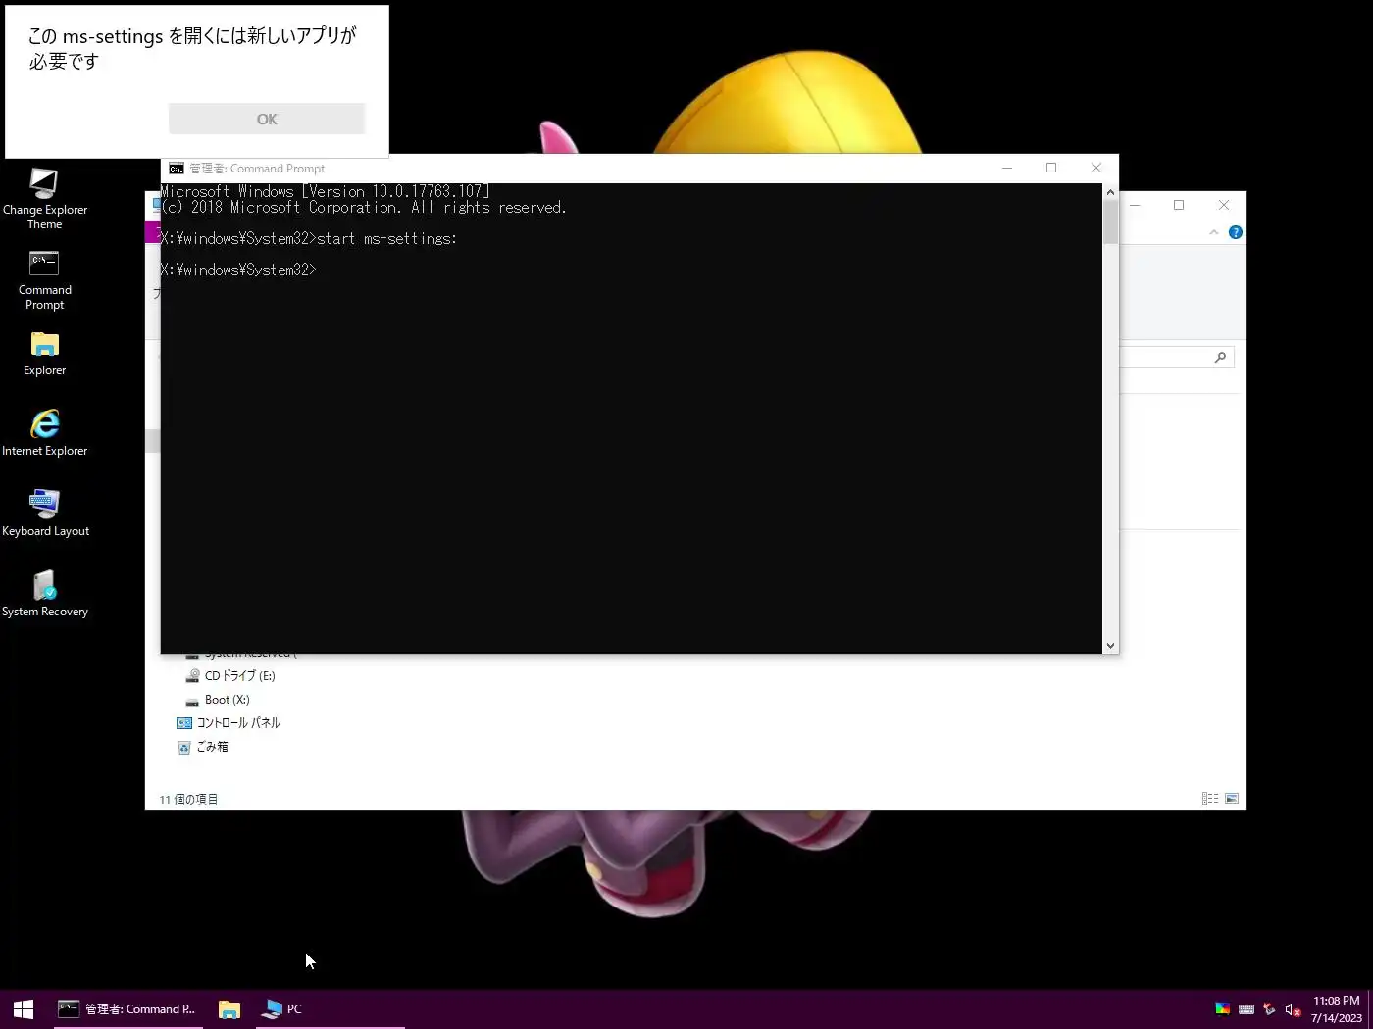Click the Explorer search magnifier icon
This screenshot has width=1373, height=1029.
(x=1220, y=357)
